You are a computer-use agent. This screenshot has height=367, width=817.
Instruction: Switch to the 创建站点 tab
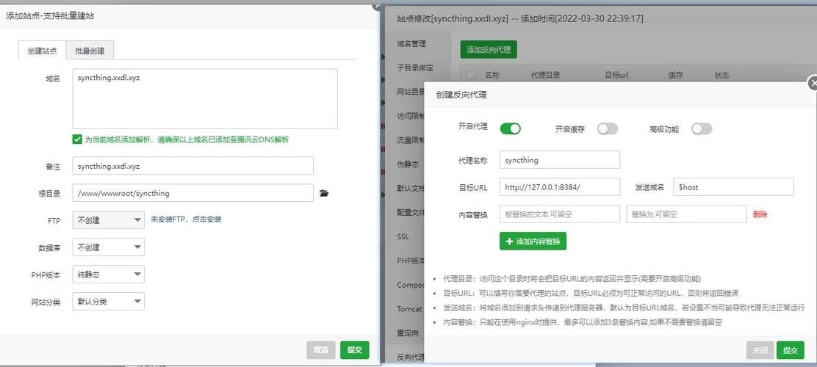[42, 51]
